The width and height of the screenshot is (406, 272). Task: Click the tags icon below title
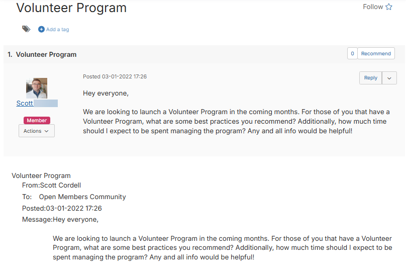(26, 29)
